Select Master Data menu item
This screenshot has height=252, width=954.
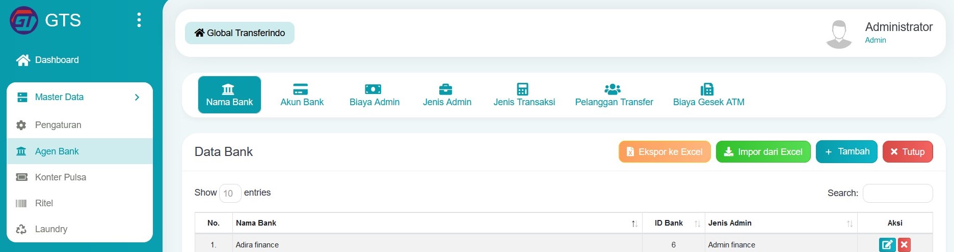click(79, 97)
